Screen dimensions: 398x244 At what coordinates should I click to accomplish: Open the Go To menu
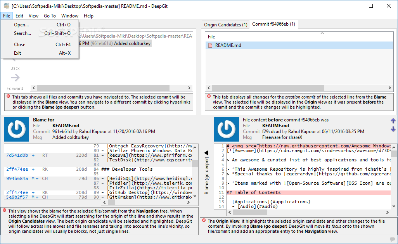click(50, 16)
